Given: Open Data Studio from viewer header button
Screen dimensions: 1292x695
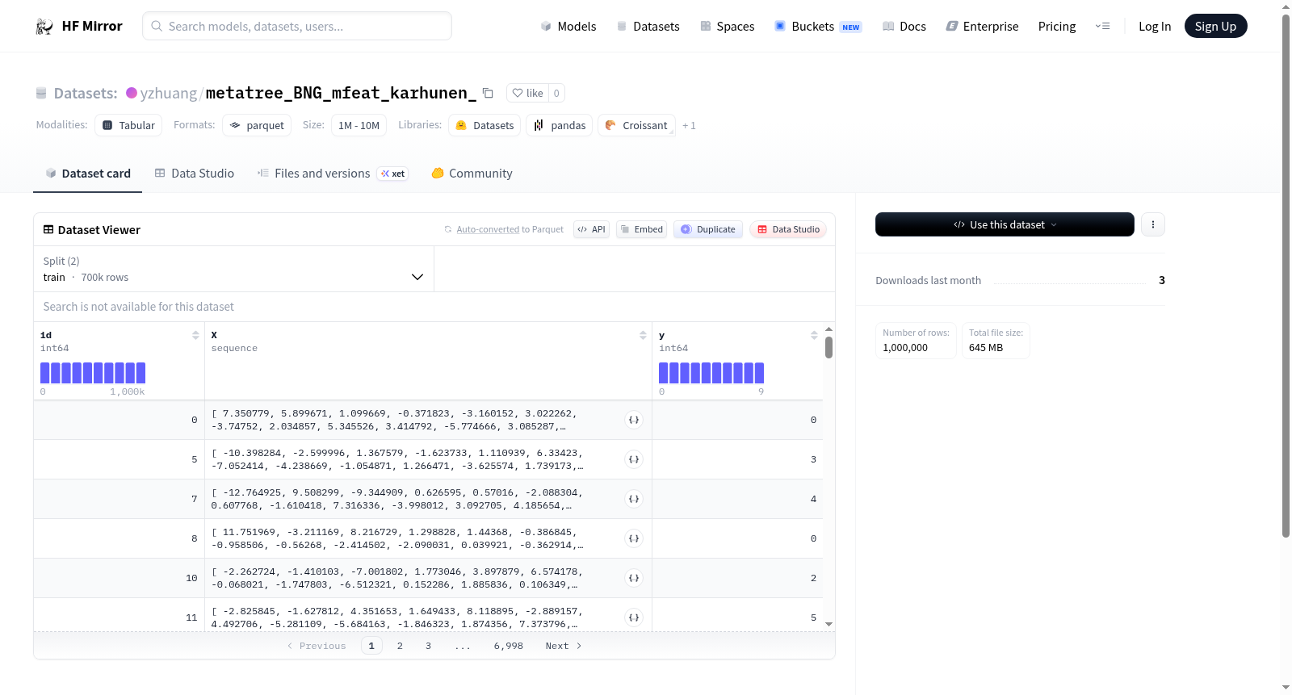Looking at the screenshot, I should tap(788, 229).
